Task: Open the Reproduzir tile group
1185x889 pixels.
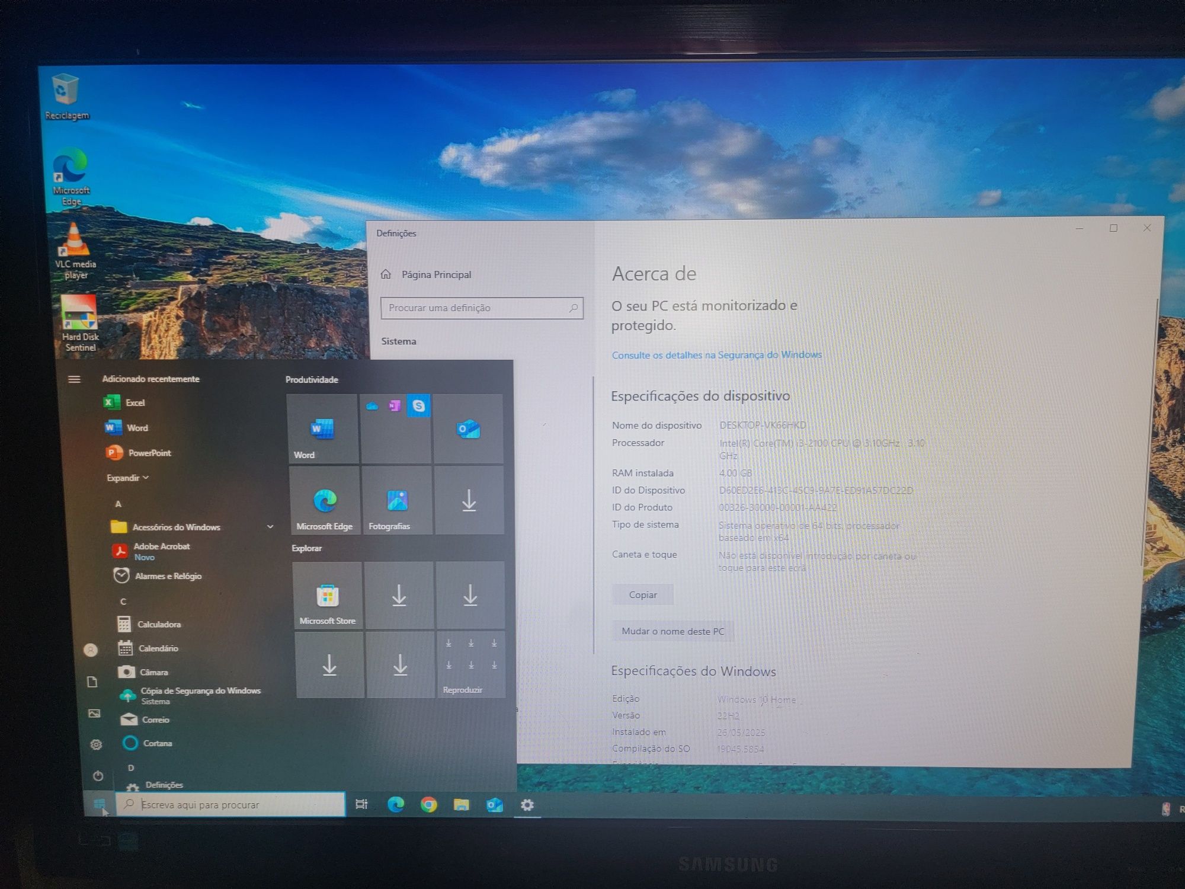Action: (x=472, y=665)
